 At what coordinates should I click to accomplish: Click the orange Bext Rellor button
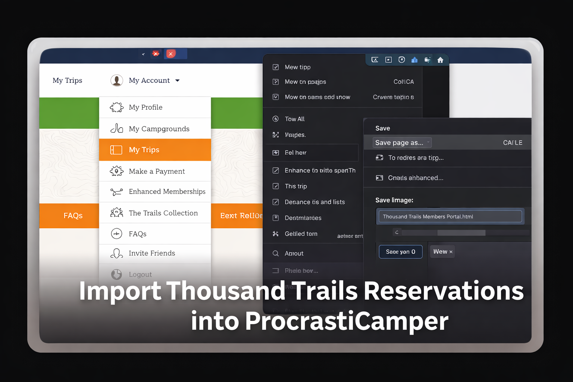(x=237, y=216)
